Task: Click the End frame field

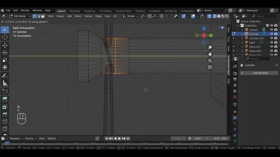Action: [x=220, y=138]
